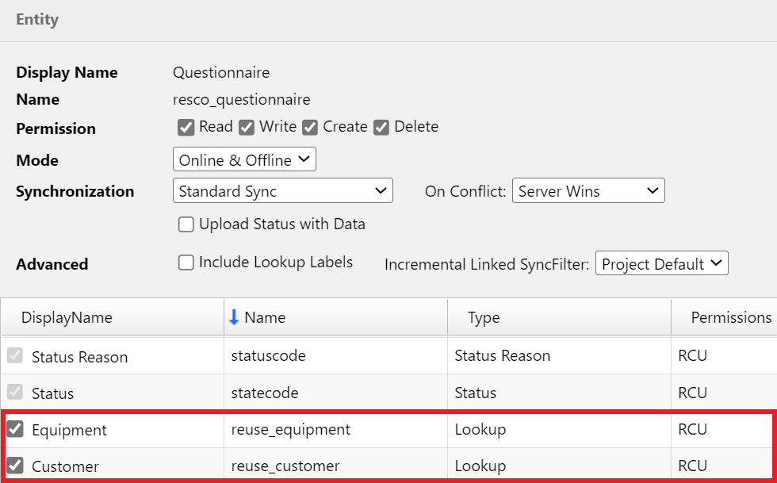Screen dimensions: 777x483
Task: Click the Type column header
Action: (484, 317)
